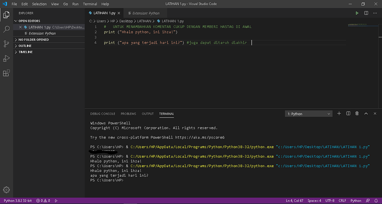Open the Explorer view in the activity bar
The width and height of the screenshot is (382, 204).
[x=6, y=15]
